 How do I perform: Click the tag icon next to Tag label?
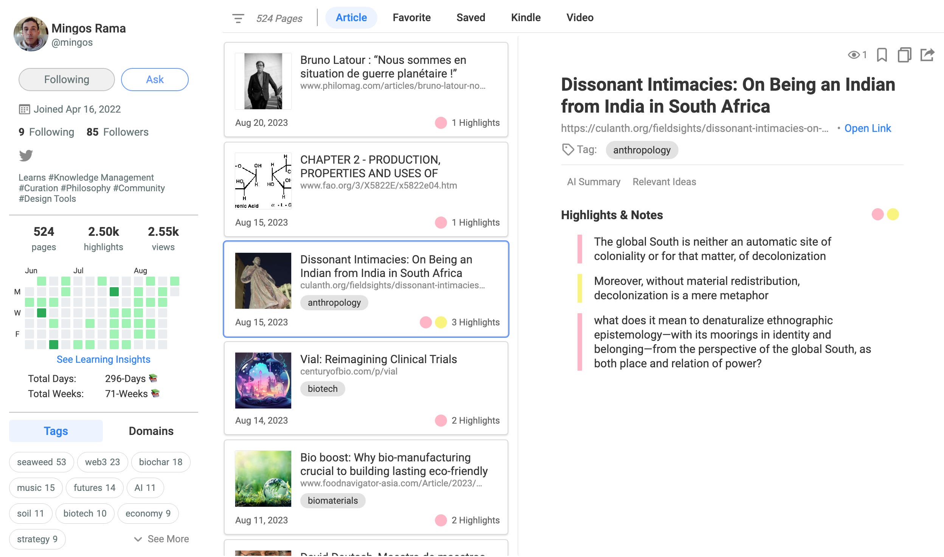point(568,150)
